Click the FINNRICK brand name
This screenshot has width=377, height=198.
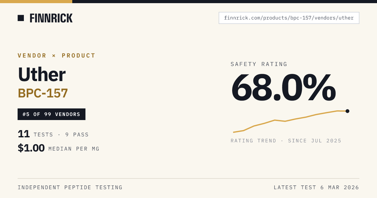[x=51, y=18]
